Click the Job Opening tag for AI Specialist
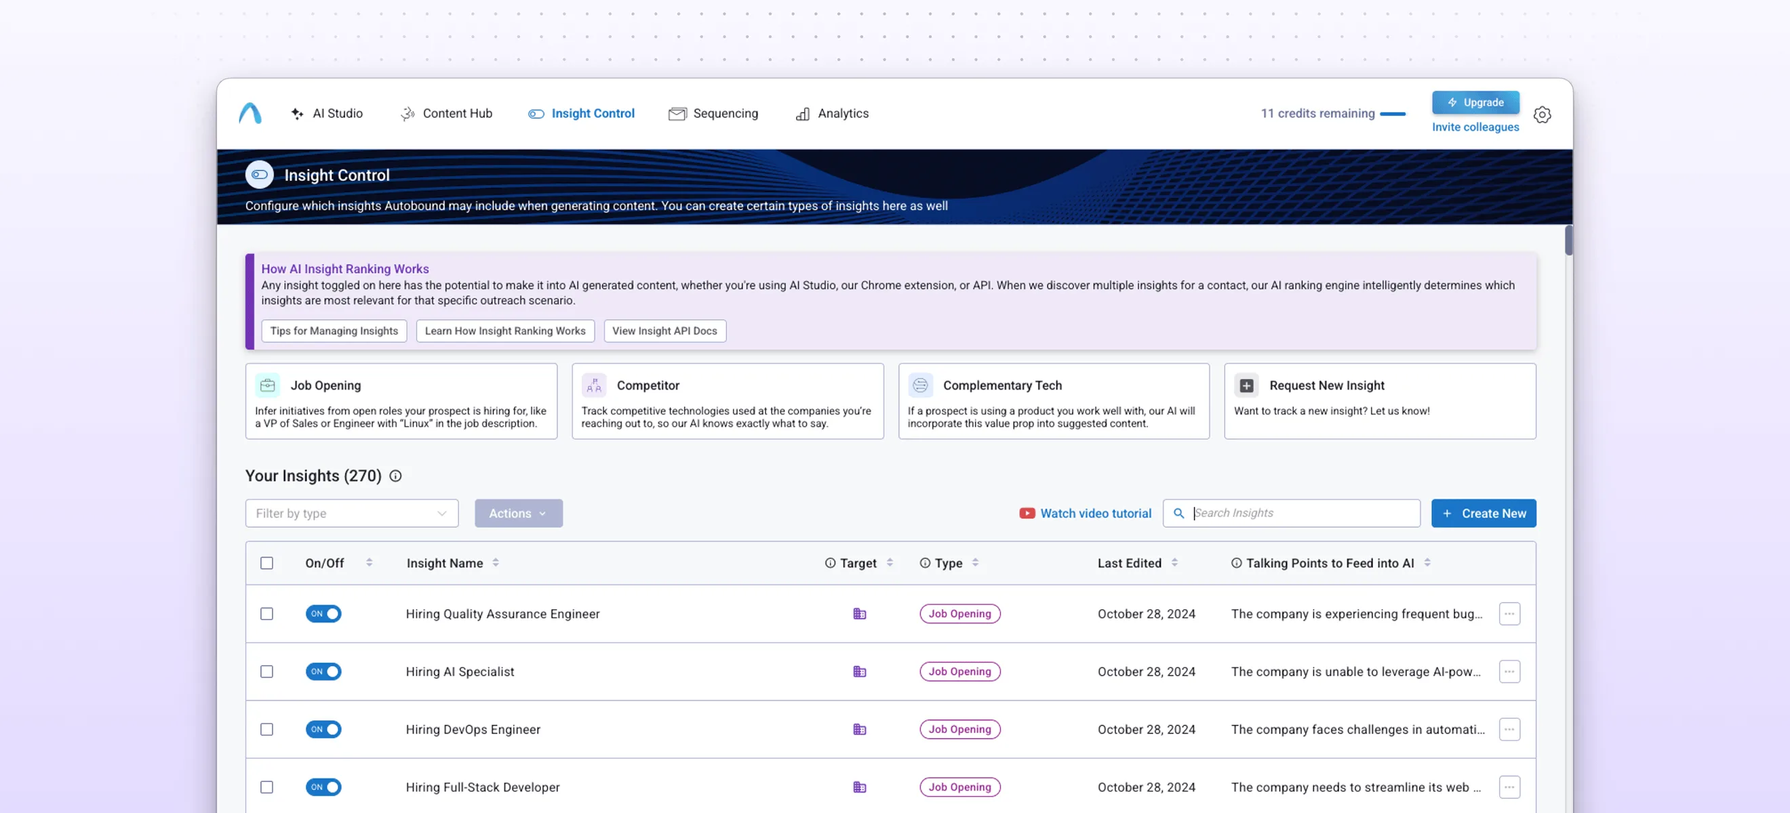1790x813 pixels. 959,671
